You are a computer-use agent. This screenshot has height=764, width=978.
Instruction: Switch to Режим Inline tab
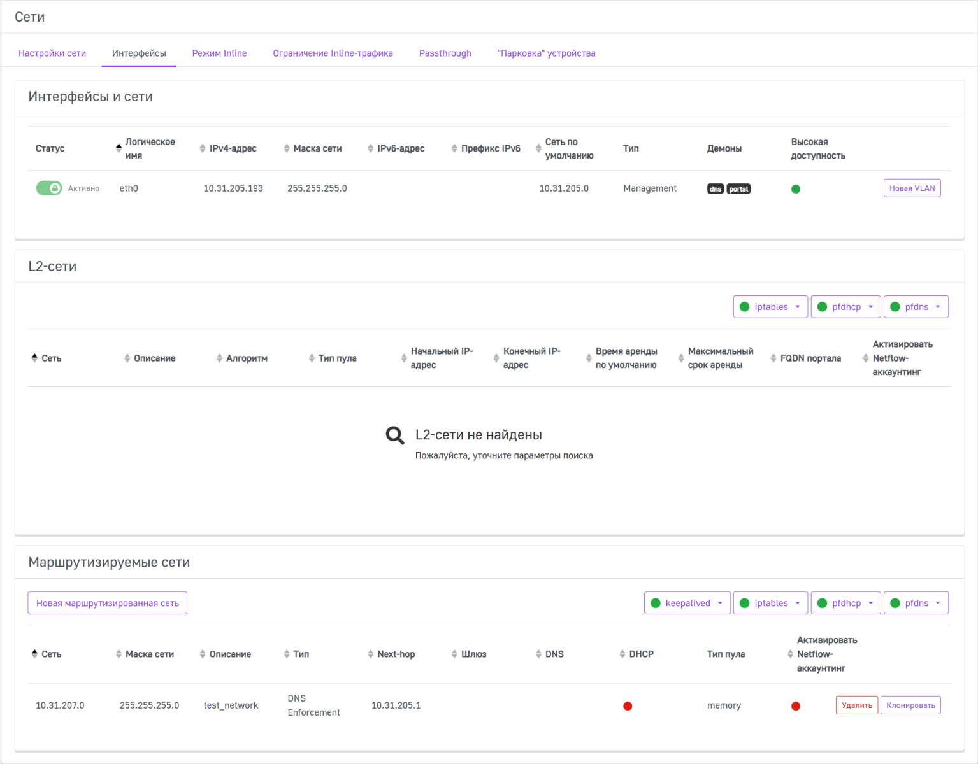[219, 53]
